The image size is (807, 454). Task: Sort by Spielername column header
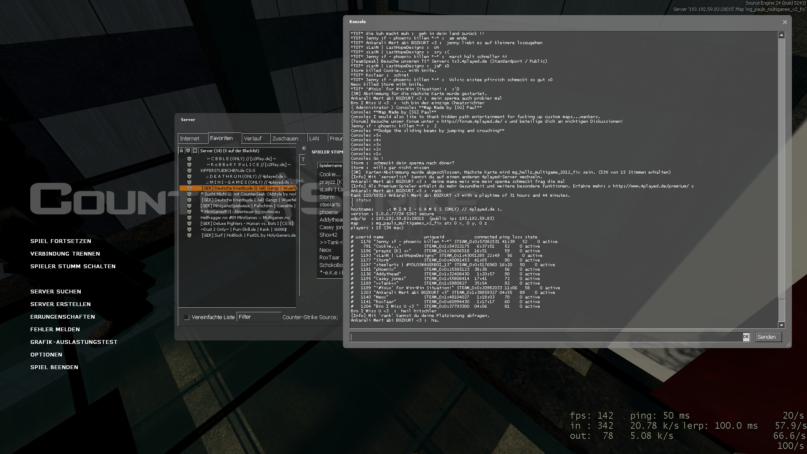(330, 166)
